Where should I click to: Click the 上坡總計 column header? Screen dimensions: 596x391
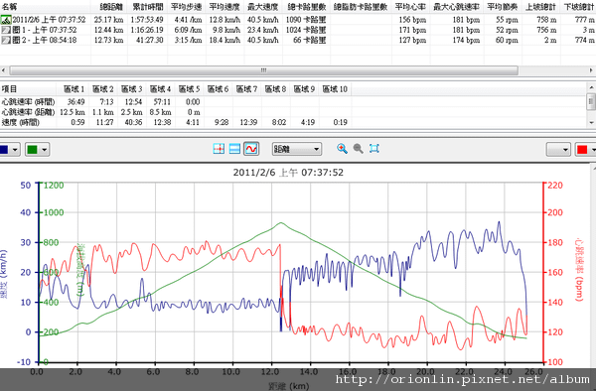tap(541, 7)
